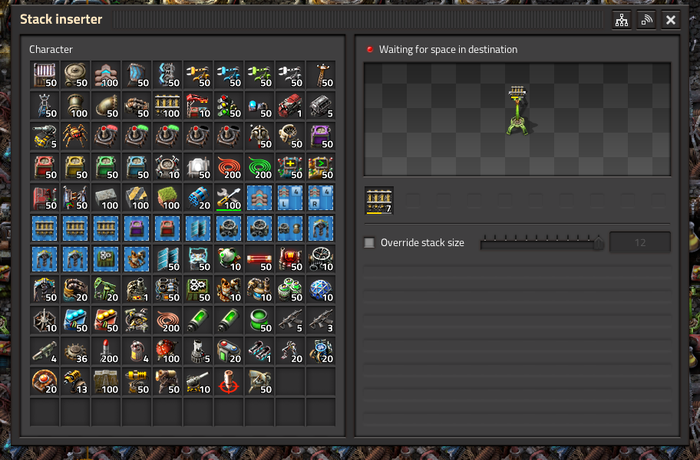Pick up the roboport stack of 10
The width and height of the screenshot is (700, 460).
[x=167, y=167]
